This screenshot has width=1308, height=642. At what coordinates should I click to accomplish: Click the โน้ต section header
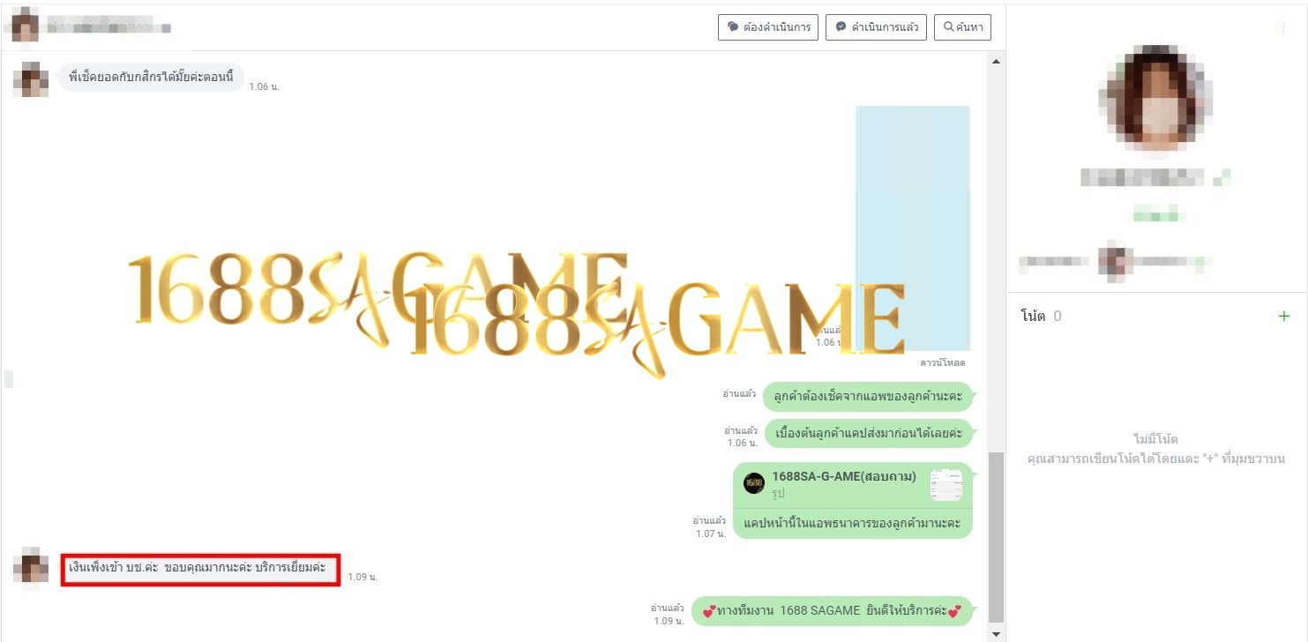click(1033, 316)
